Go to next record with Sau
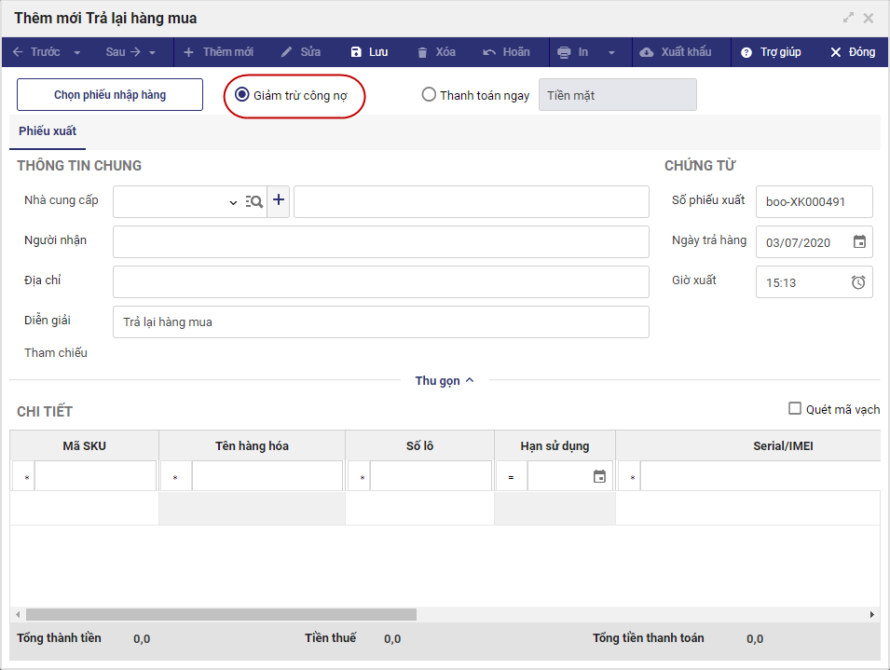 (x=123, y=52)
